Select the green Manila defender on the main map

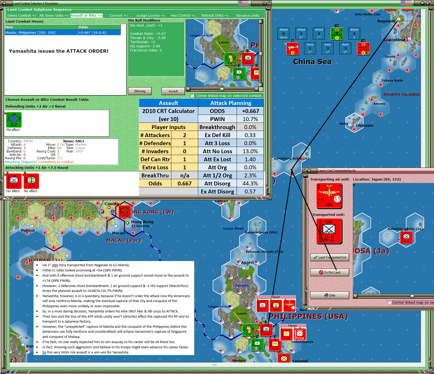248,330
